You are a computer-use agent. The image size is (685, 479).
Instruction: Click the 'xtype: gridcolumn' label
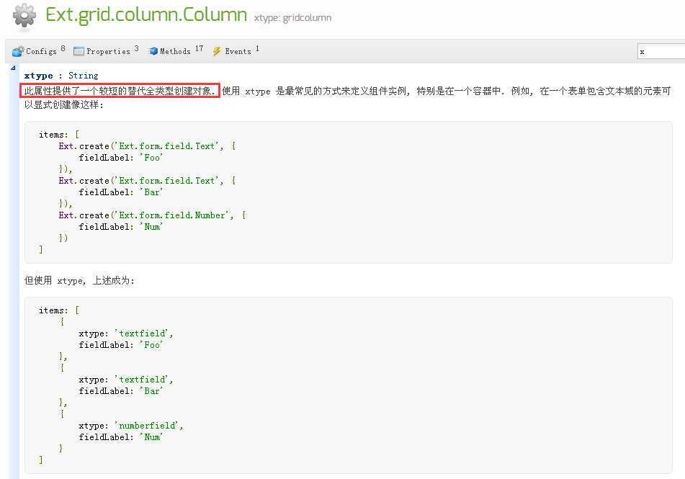[x=292, y=18]
